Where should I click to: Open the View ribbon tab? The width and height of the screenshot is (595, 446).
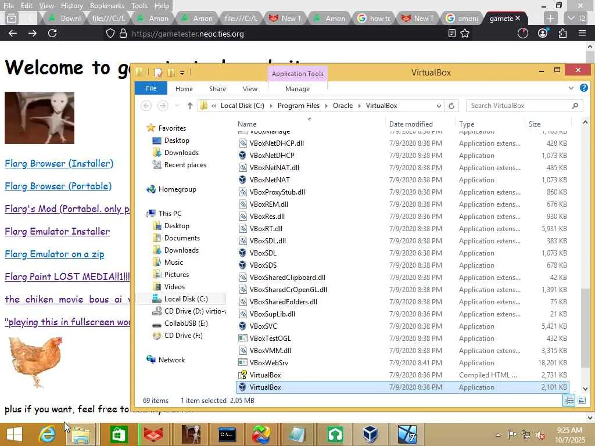250,89
